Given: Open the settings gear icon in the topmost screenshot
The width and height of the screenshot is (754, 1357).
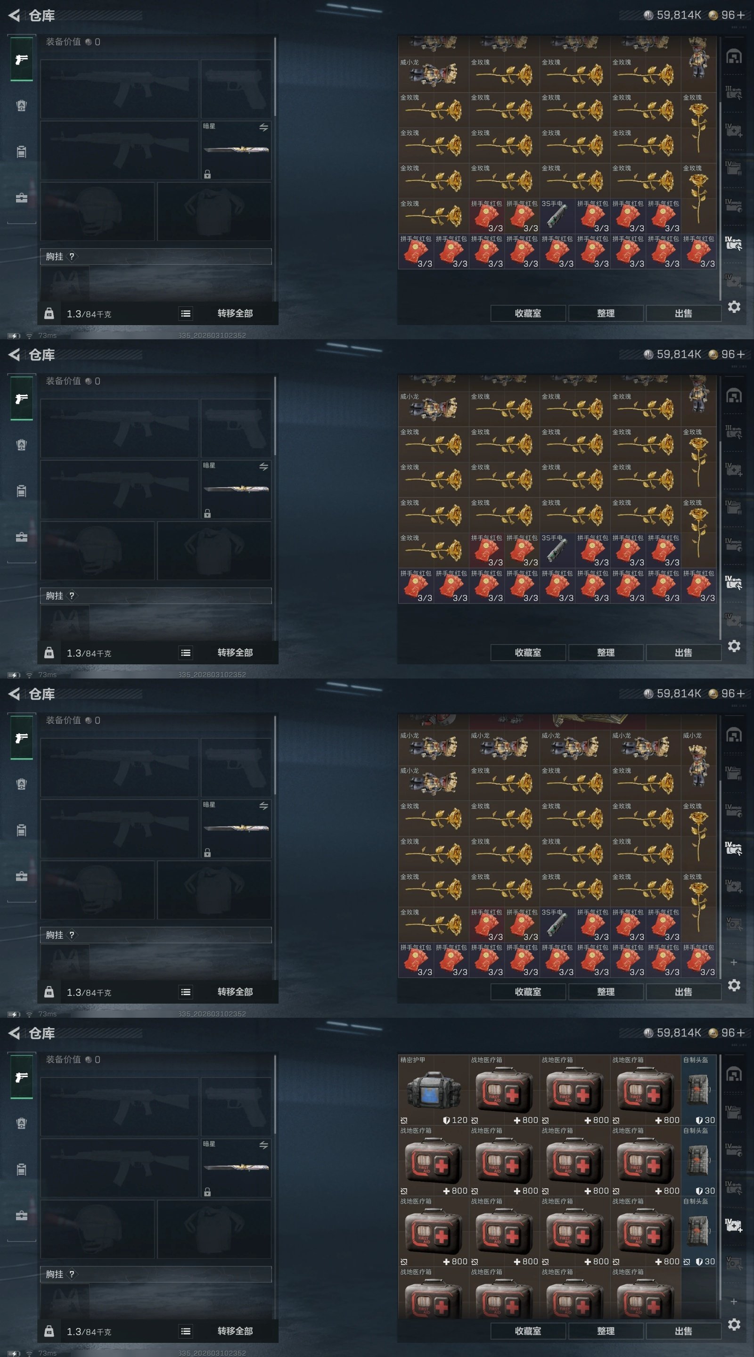Looking at the screenshot, I should point(734,307).
